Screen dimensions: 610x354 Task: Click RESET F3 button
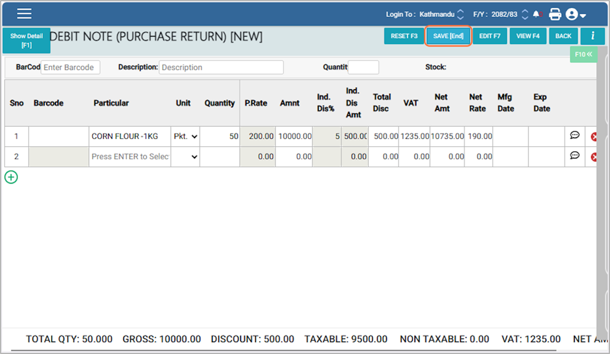[x=404, y=35]
